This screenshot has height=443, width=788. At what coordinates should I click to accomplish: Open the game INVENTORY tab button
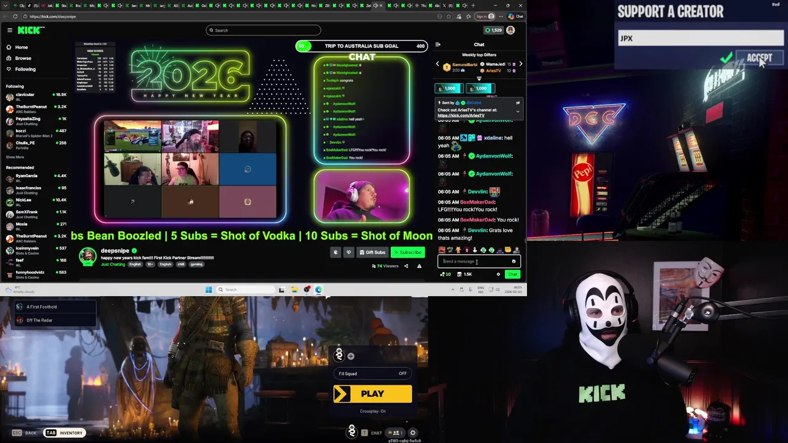(65, 433)
